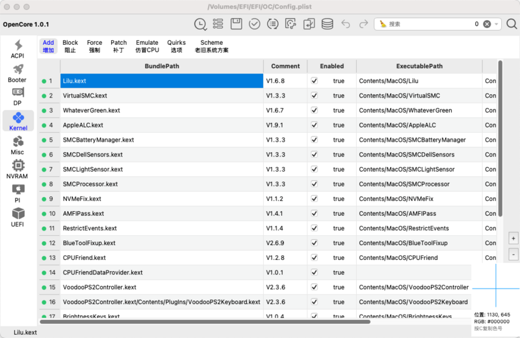Click the save floppy disk icon

(237, 24)
